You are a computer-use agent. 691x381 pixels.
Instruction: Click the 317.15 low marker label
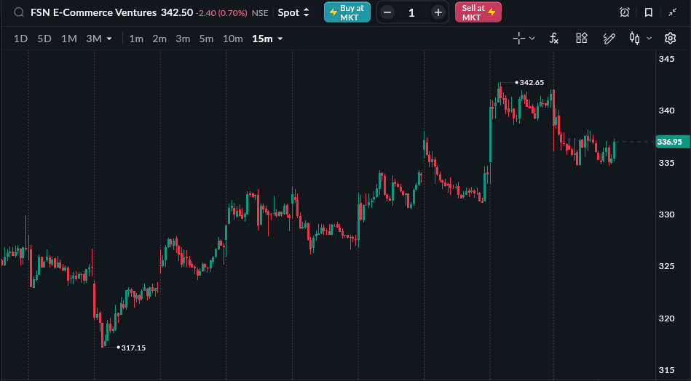pos(133,348)
